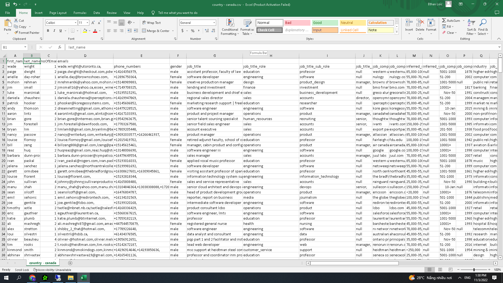
Task: Apply Percent Style format
Action: pyautogui.click(x=193, y=31)
